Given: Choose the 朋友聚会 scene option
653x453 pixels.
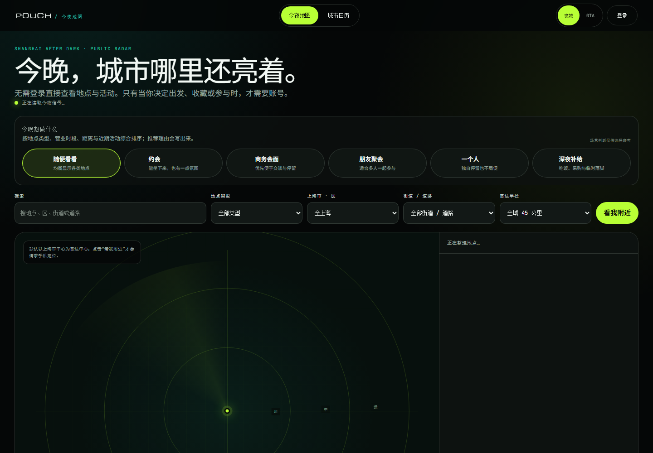Looking at the screenshot, I should tap(377, 163).
